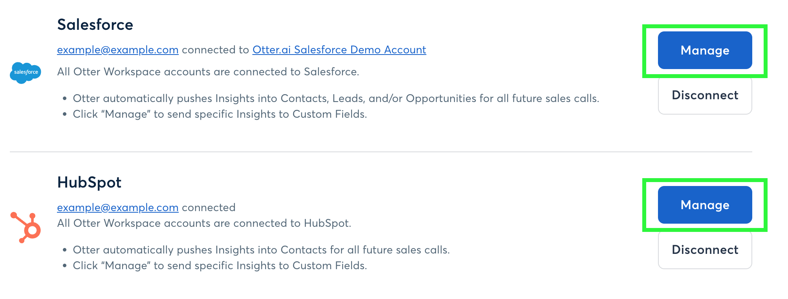
Task: Open the Otter.ai Salesforce Demo Account link
Action: (x=339, y=50)
